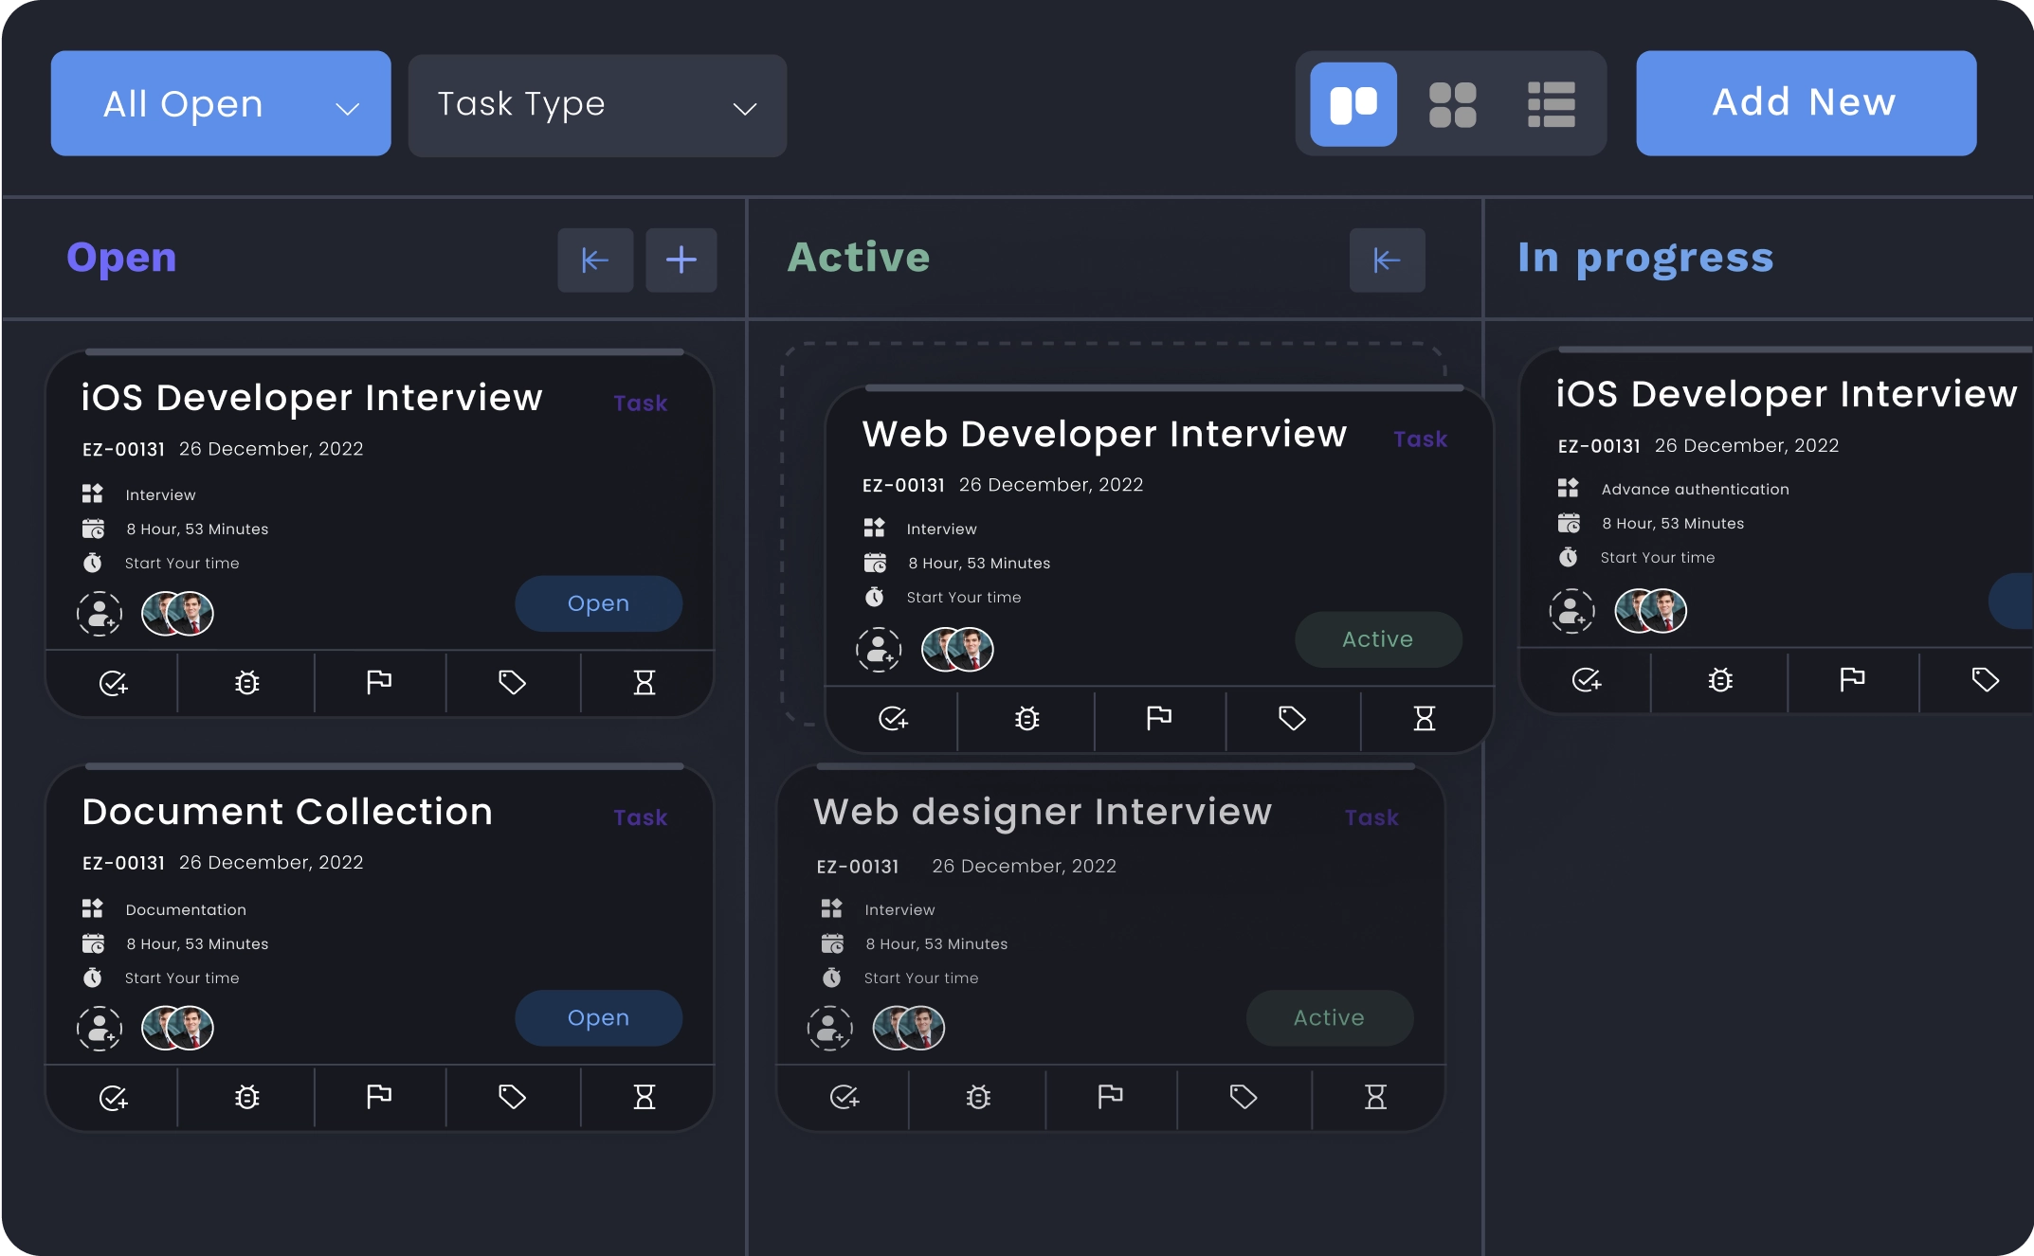
Task: Open the All Open filter dropdown
Action: 220,103
